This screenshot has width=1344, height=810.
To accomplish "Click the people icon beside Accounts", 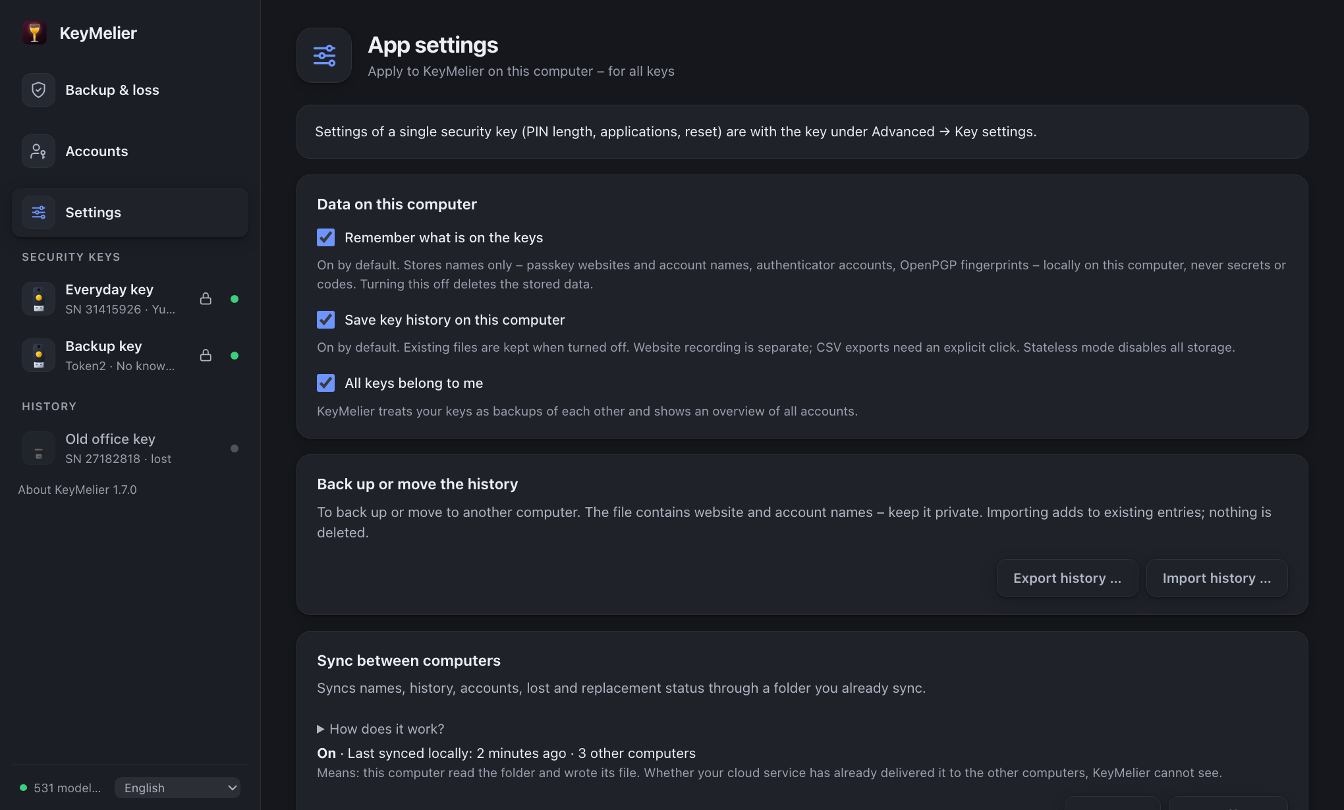I will coord(38,151).
